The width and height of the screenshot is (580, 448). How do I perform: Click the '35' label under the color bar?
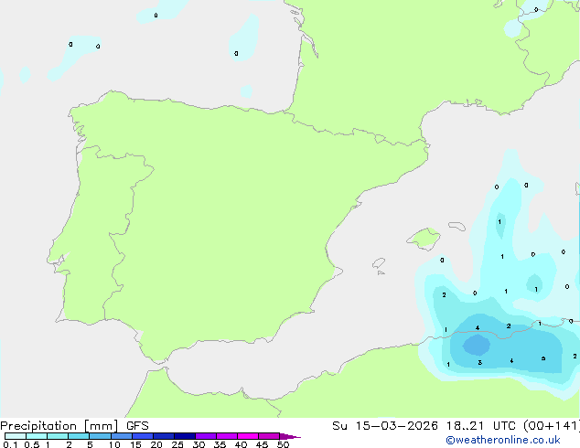pyautogui.click(x=220, y=444)
